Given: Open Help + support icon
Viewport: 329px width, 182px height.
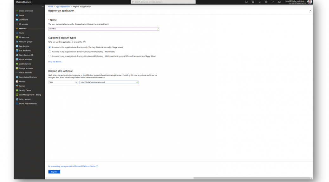Looking at the screenshot, I should (x=17, y=99).
